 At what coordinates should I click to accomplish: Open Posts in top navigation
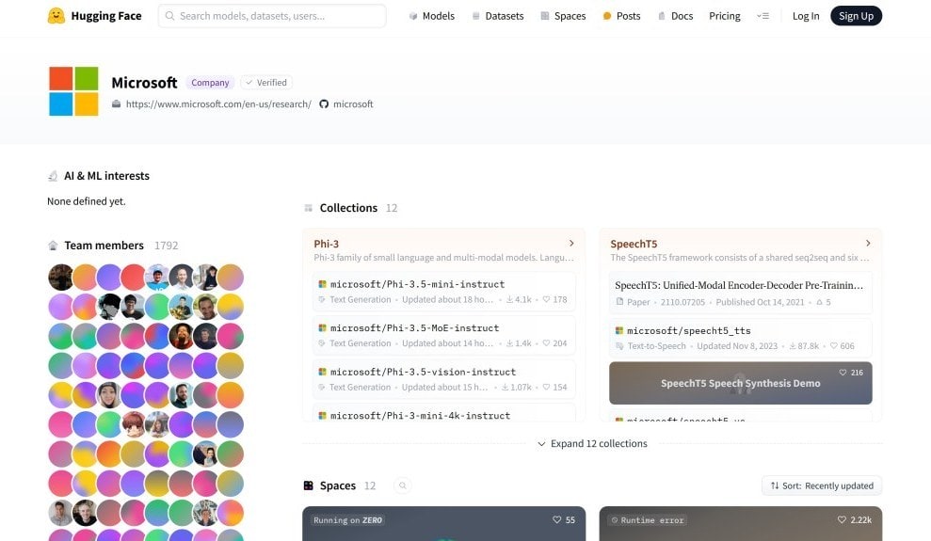click(621, 16)
